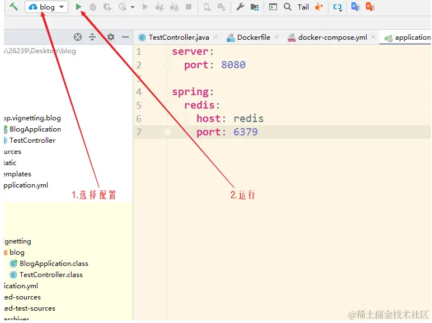The height and width of the screenshot is (323, 432).
Task: Open the profiler dropdown arrow
Action: click(x=133, y=7)
